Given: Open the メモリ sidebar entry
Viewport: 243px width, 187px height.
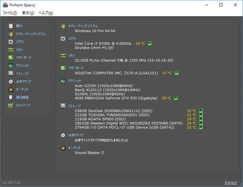Looking at the screenshot, I should tap(19, 50).
